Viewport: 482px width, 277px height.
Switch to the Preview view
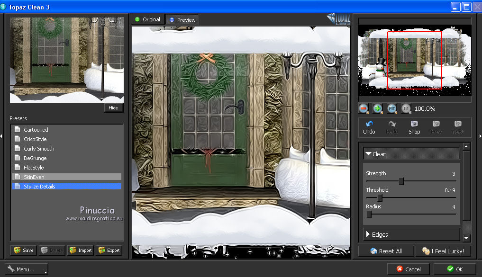[x=182, y=20]
